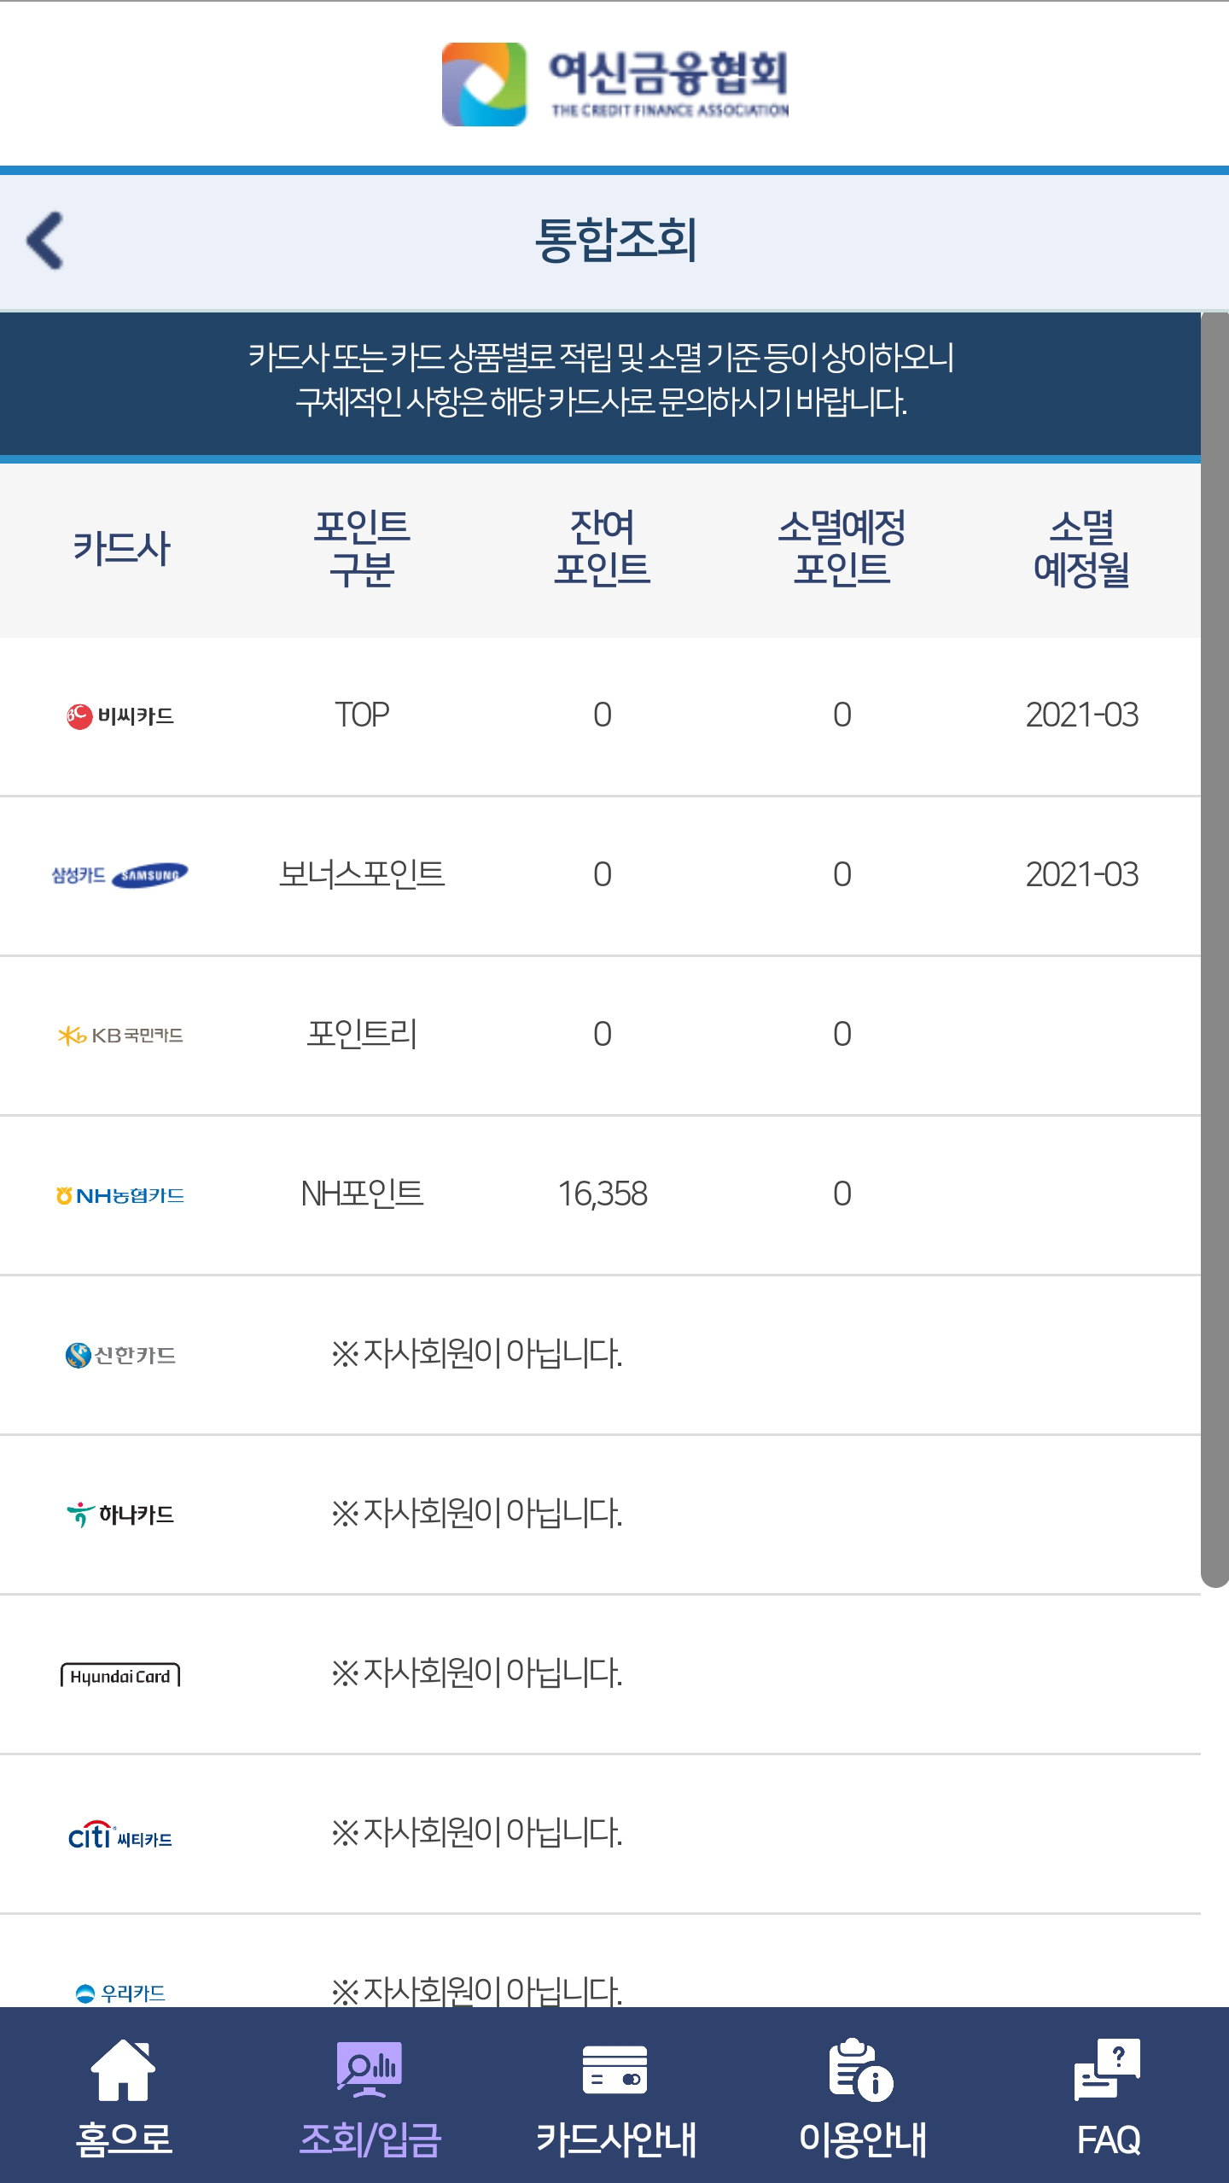This screenshot has height=2183, width=1229.
Task: Open the FAQ tab
Action: click(1108, 2096)
